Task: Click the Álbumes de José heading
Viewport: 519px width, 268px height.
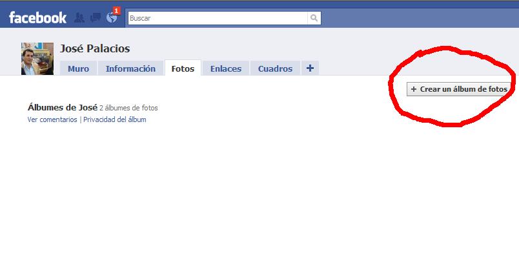Action: click(x=62, y=108)
